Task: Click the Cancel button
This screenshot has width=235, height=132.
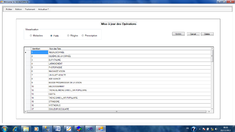Action: coord(193,34)
